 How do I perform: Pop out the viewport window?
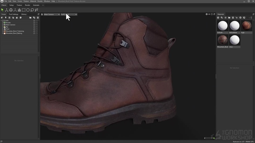214,14
